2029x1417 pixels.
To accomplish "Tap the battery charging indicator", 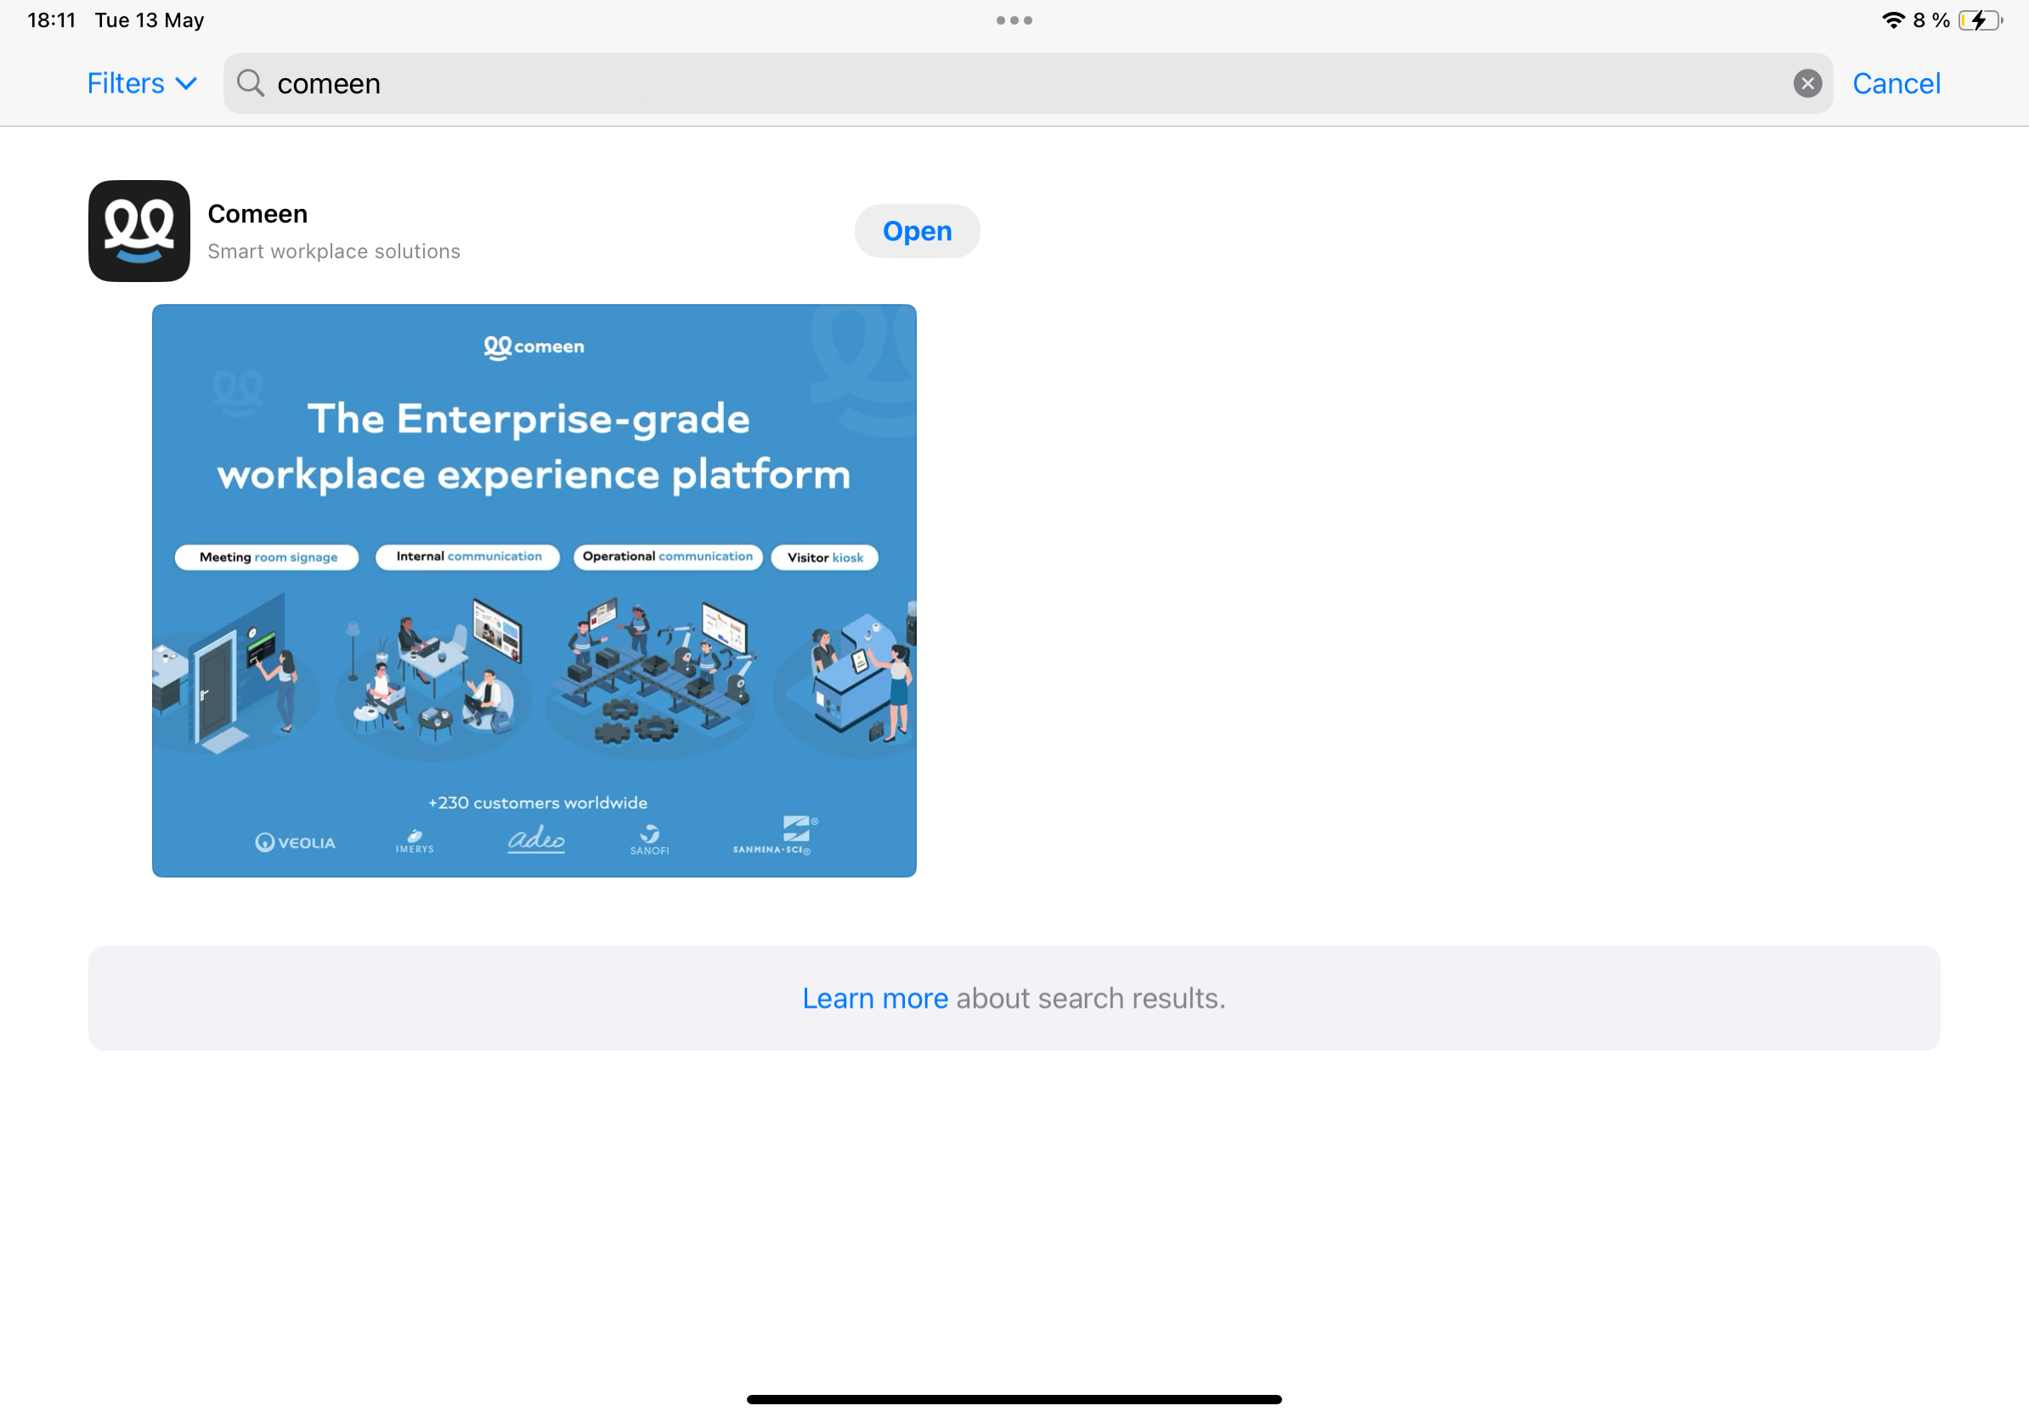I will pyautogui.click(x=1981, y=20).
